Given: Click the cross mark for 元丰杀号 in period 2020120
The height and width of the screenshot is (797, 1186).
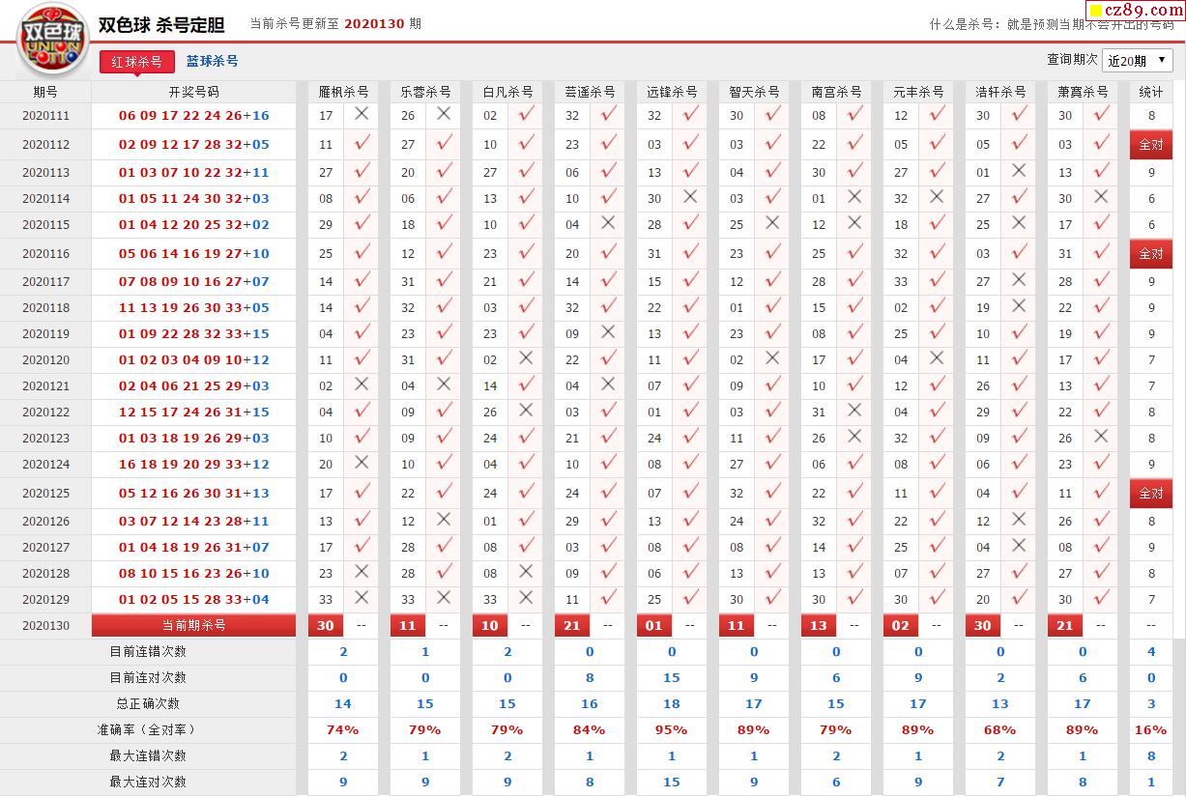Looking at the screenshot, I should 937,358.
